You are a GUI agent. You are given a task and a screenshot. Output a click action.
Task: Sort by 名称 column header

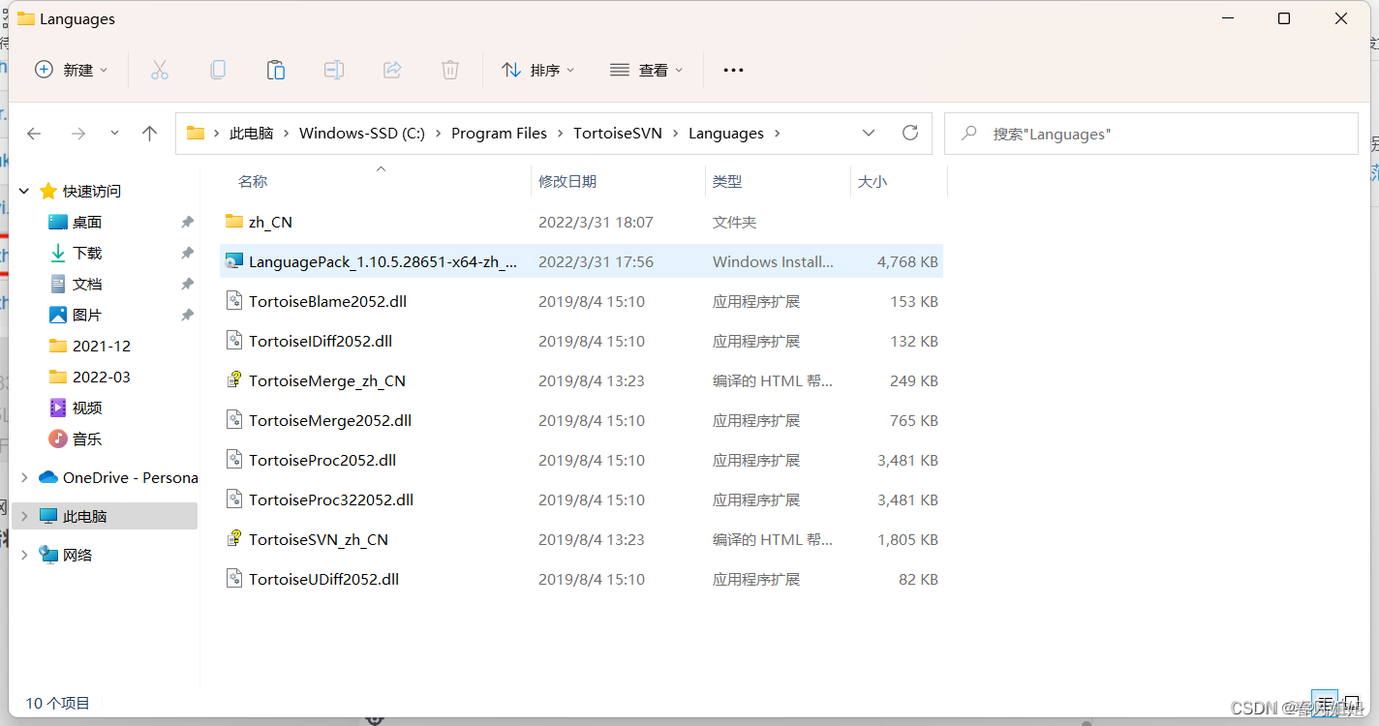[253, 181]
